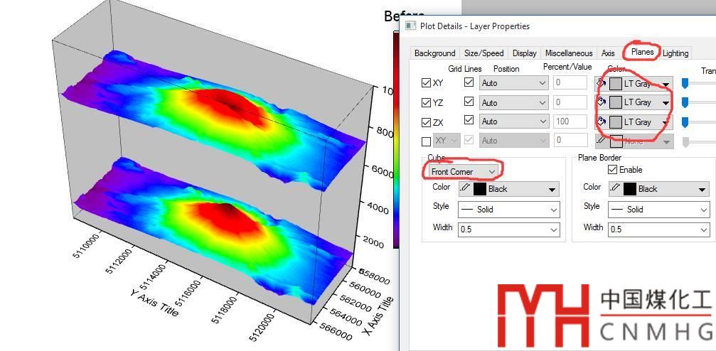
Task: Open the Cube Front Corner dropdown
Action: (x=463, y=171)
